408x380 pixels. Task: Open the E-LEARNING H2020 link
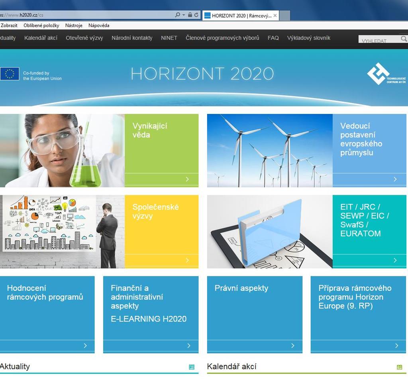tap(149, 319)
